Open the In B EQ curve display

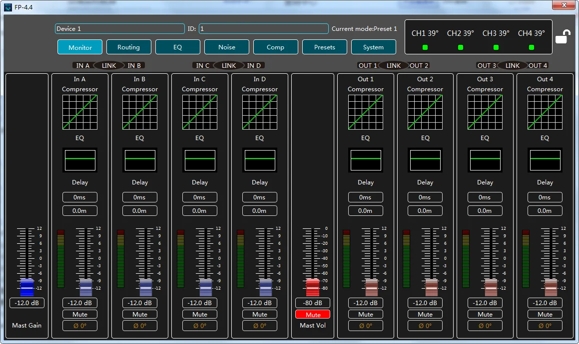[140, 160]
